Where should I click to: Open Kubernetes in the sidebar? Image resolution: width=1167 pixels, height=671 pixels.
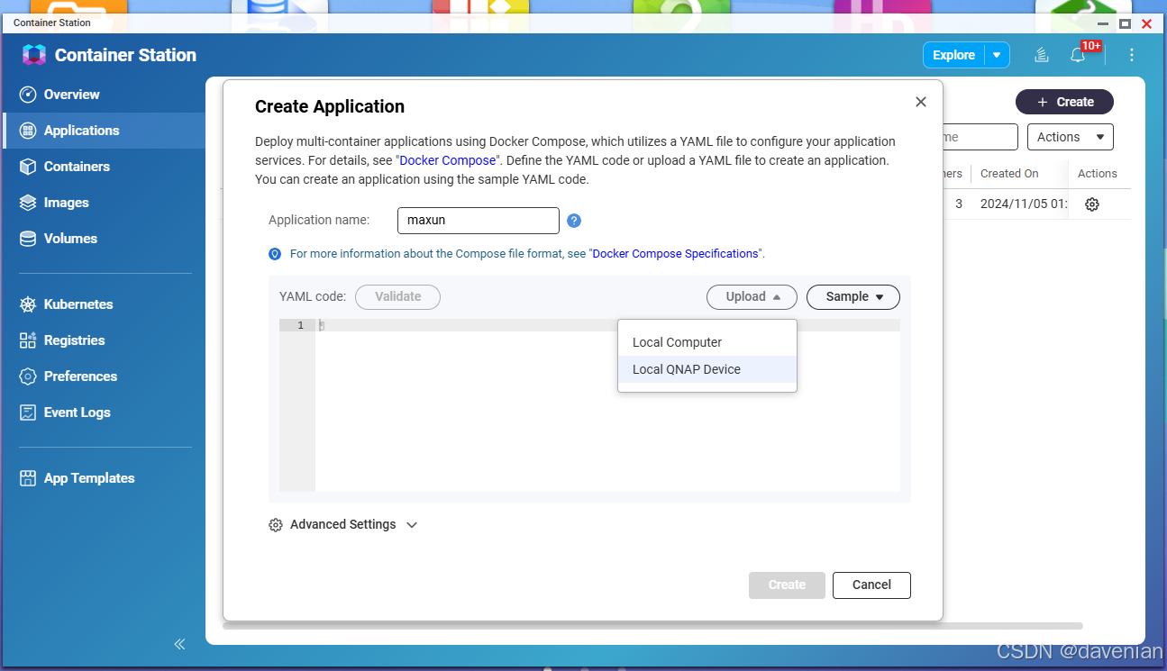pos(104,304)
